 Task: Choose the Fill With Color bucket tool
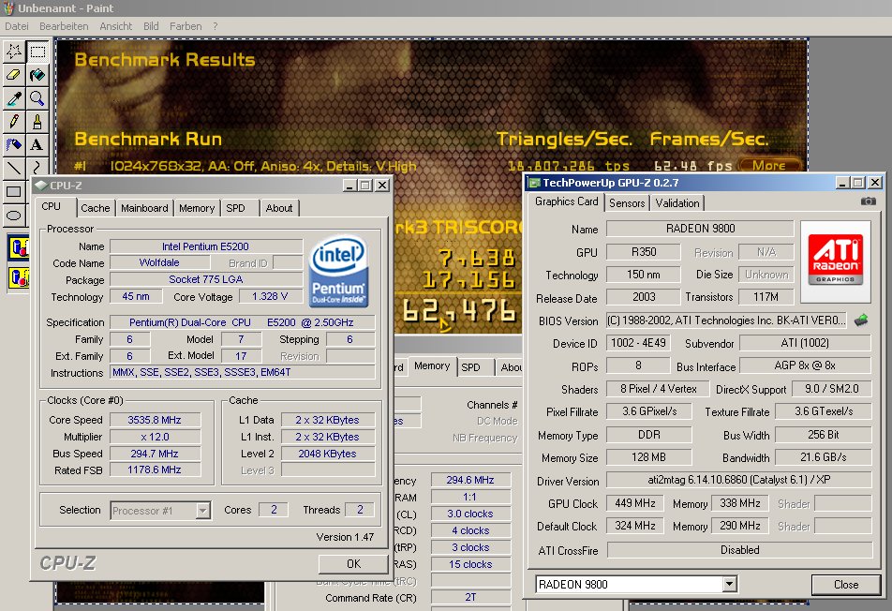[37, 75]
